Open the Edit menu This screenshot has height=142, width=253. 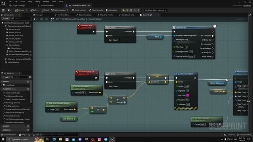(x=16, y=2)
